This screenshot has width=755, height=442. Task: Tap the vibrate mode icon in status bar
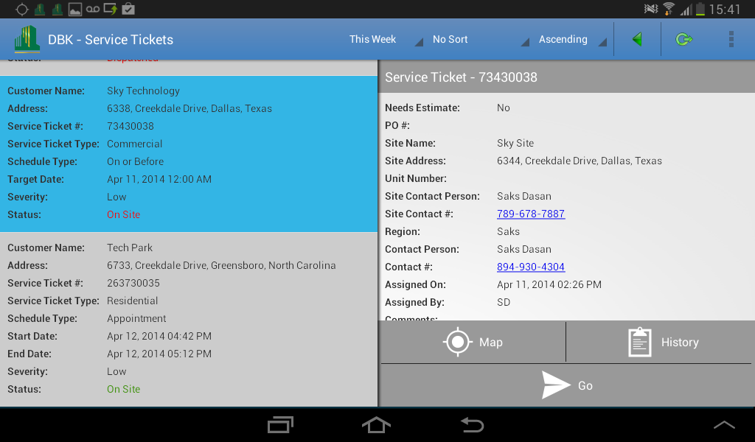651,9
